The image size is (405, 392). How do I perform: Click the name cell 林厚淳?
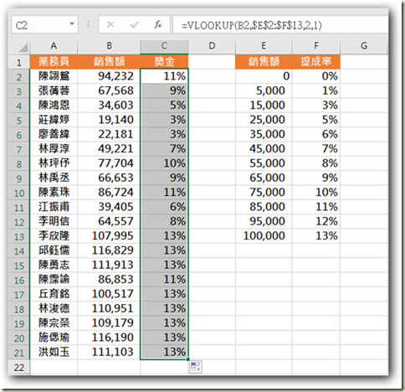54,149
